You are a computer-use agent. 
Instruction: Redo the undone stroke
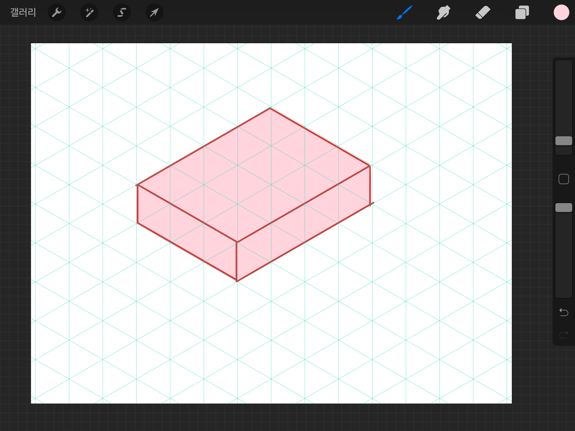coord(563,334)
